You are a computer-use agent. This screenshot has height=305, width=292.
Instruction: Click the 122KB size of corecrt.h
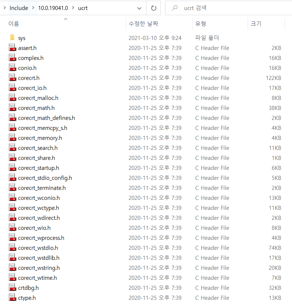click(274, 78)
